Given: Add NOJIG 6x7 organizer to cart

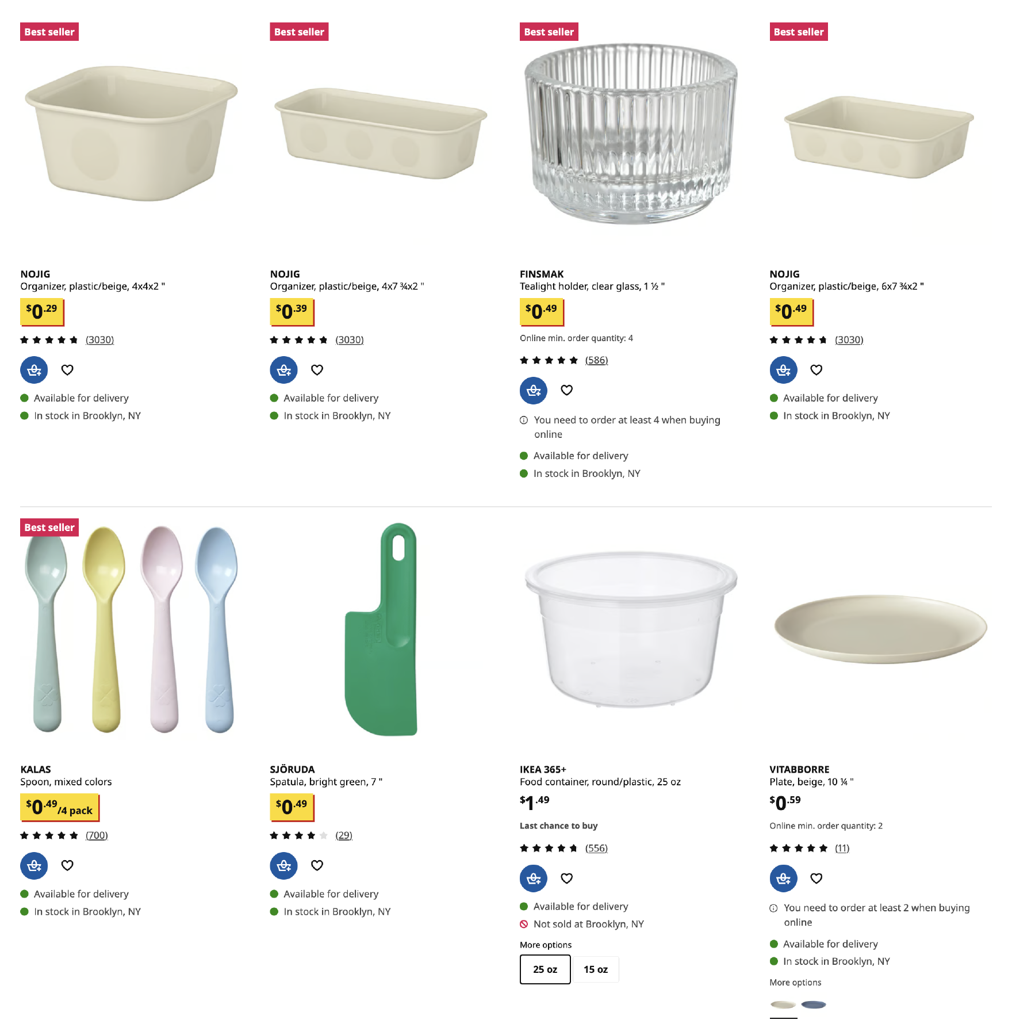Looking at the screenshot, I should [783, 370].
